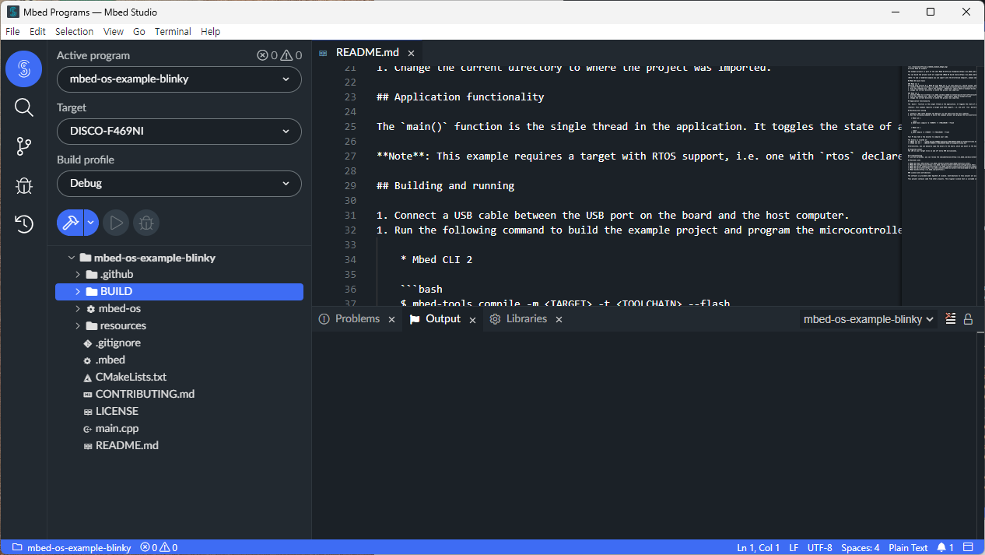Click Mbed Studio app icon in title bar
Image resolution: width=985 pixels, height=555 pixels.
tap(13, 12)
